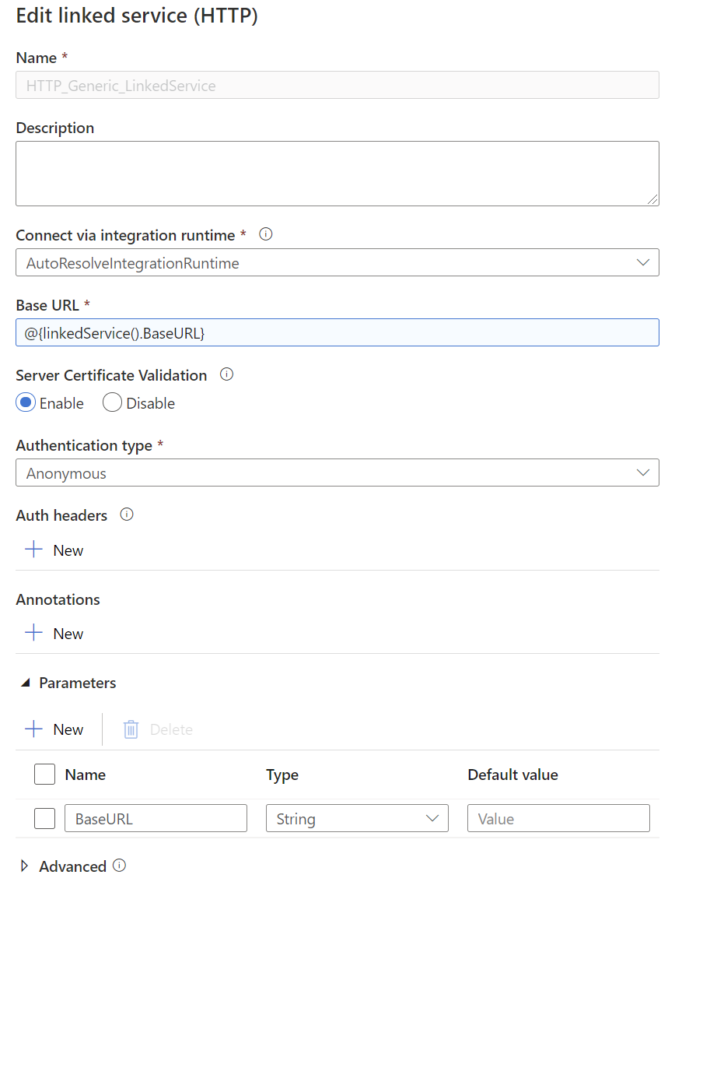Click plus icon to add new annotation
The width and height of the screenshot is (717, 1075).
tap(33, 633)
